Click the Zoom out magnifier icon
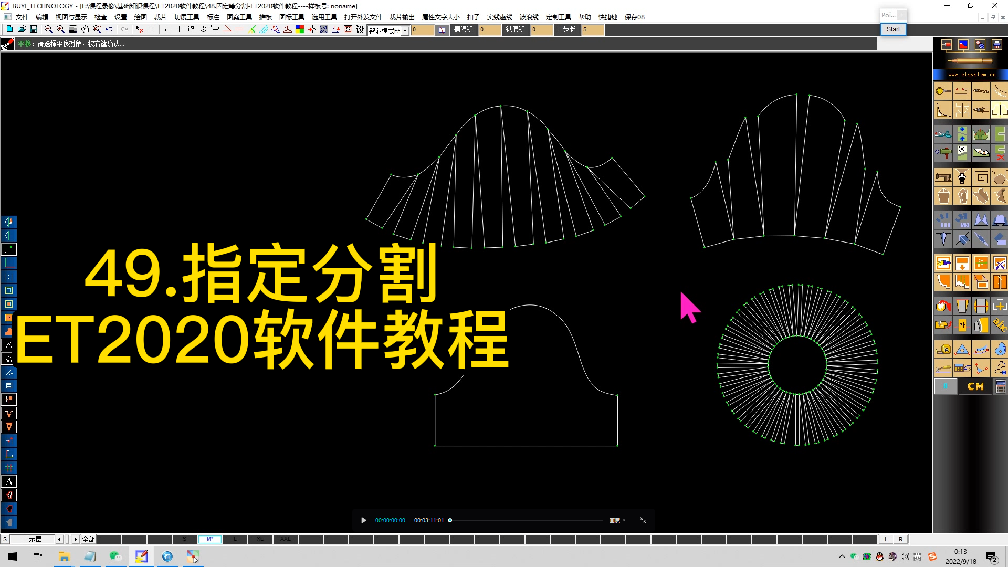This screenshot has height=567, width=1008. pos(48,29)
